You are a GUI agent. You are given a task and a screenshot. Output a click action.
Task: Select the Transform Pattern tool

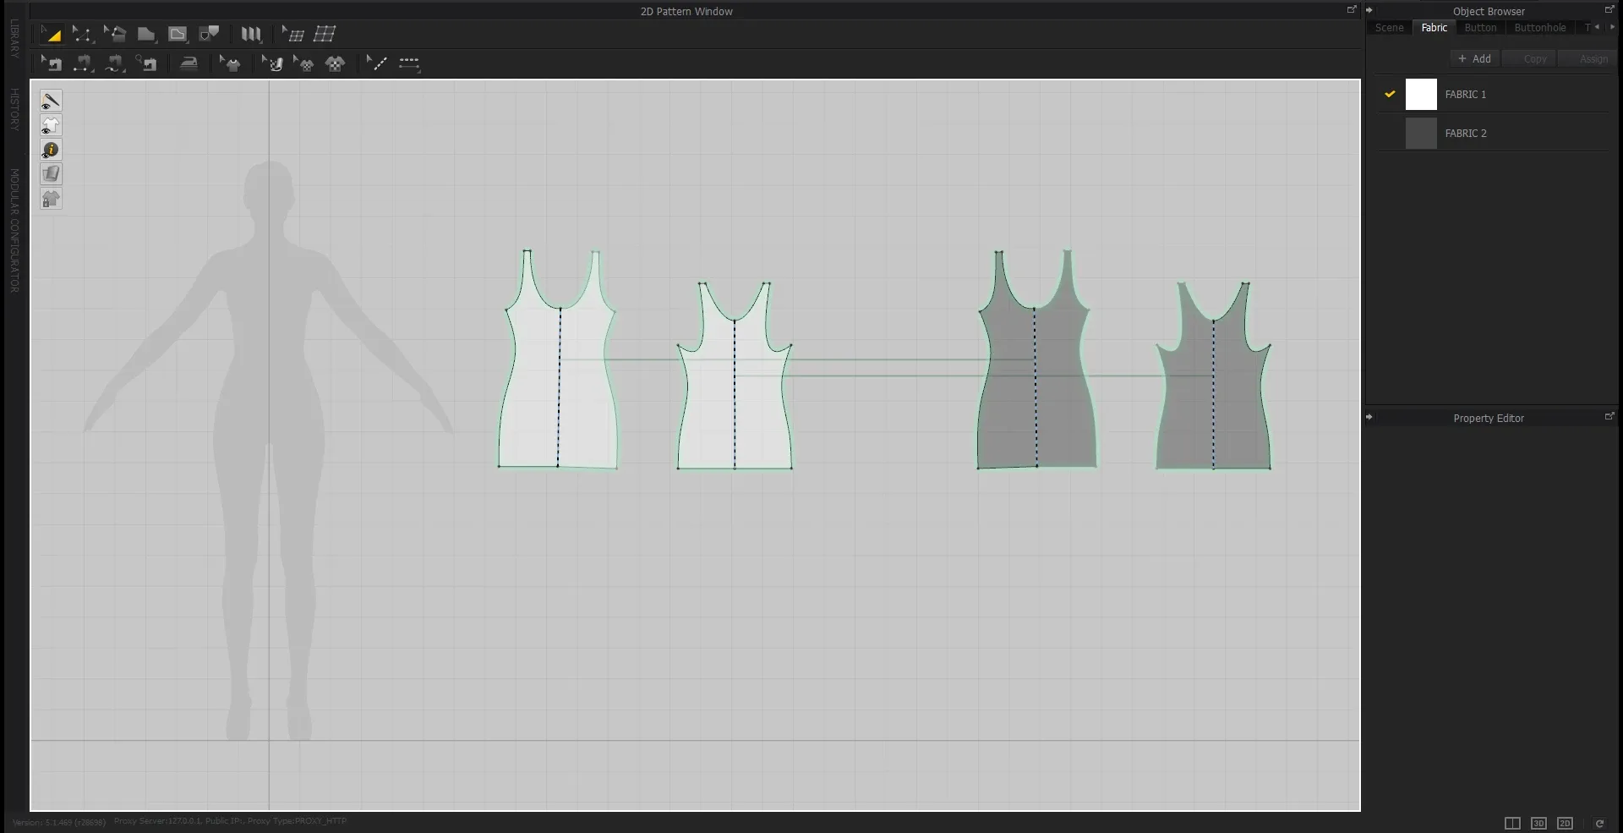[52, 34]
